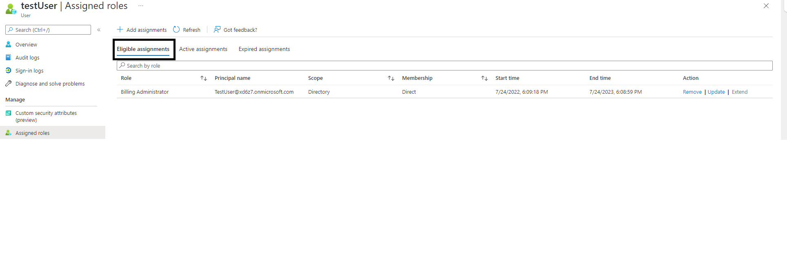Remove the Billing Administrator assignment
The height and width of the screenshot is (264, 787).
pos(692,92)
